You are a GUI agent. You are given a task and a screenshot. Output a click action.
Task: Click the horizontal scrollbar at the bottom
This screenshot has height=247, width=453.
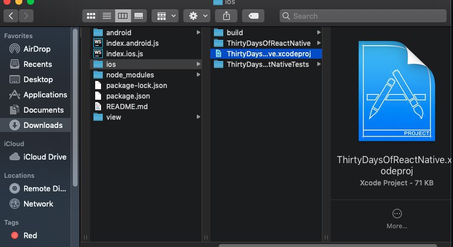pos(328,246)
